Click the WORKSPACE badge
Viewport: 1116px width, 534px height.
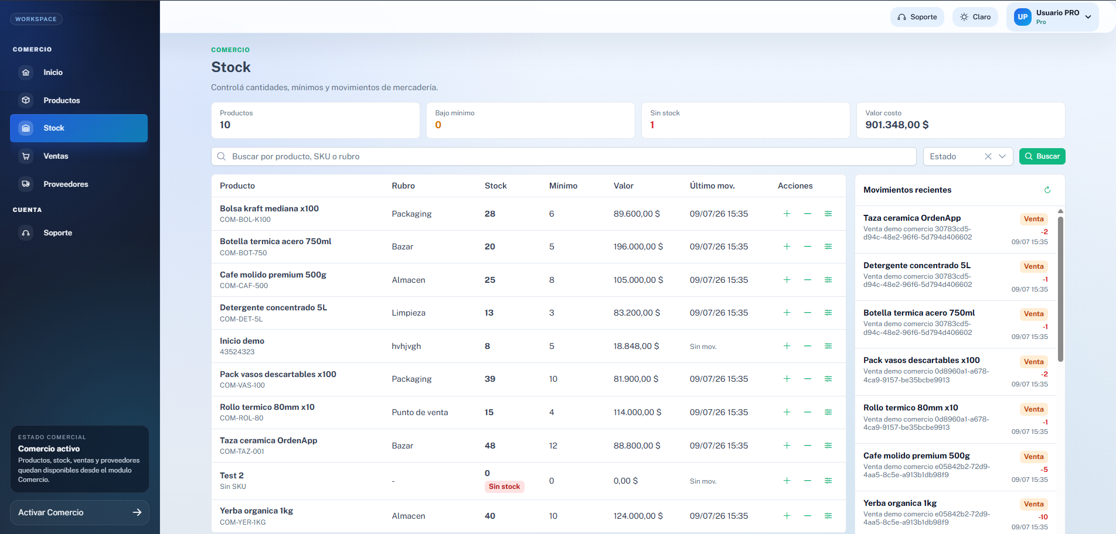tap(36, 19)
